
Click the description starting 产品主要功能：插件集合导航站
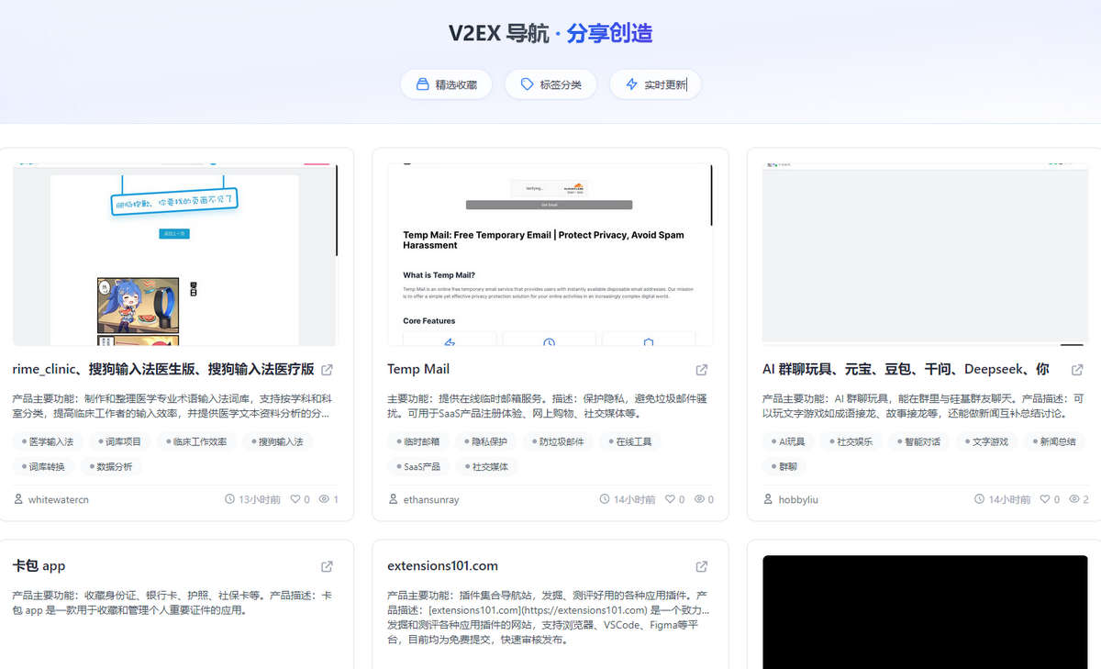(549, 618)
